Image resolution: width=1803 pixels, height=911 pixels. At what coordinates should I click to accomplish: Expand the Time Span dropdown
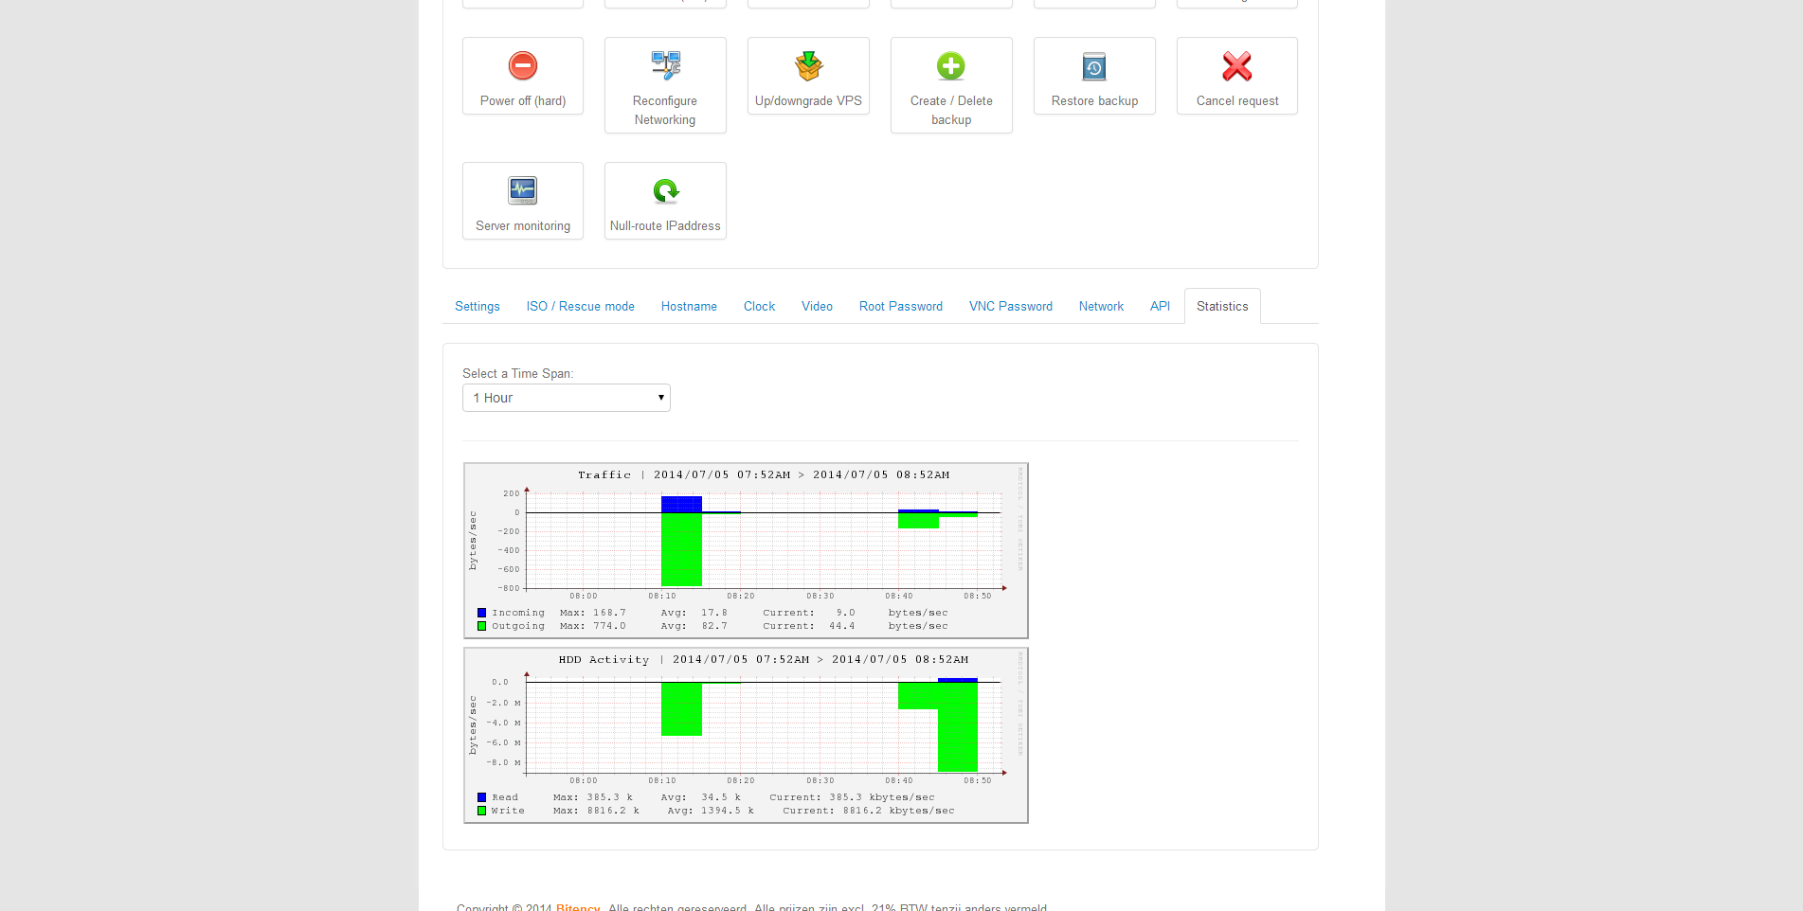566,398
